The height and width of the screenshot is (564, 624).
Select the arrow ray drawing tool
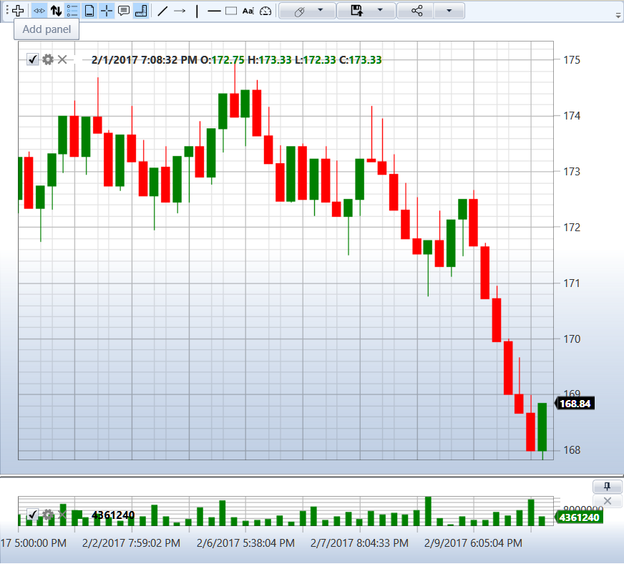click(x=180, y=11)
